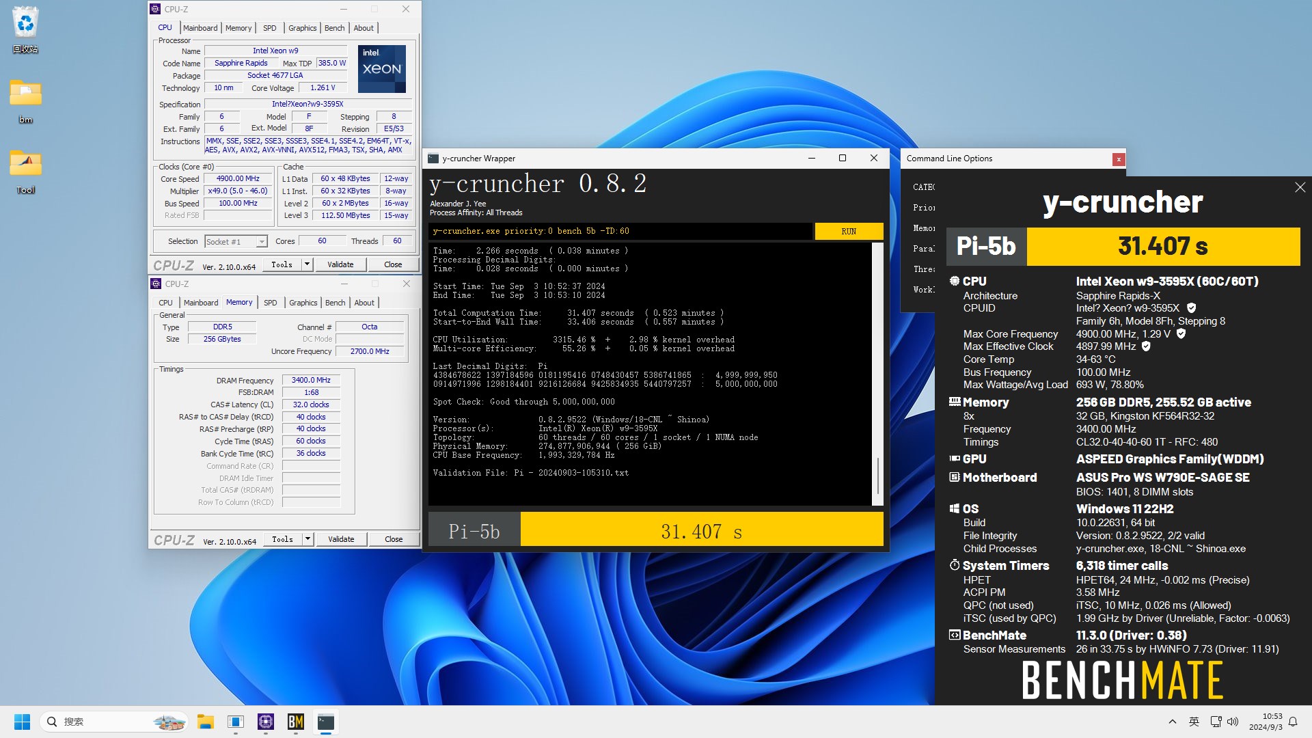
Task: Open File Explorer from the taskbar
Action: [205, 722]
